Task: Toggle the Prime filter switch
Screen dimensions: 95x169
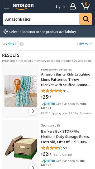Action: coord(20,44)
